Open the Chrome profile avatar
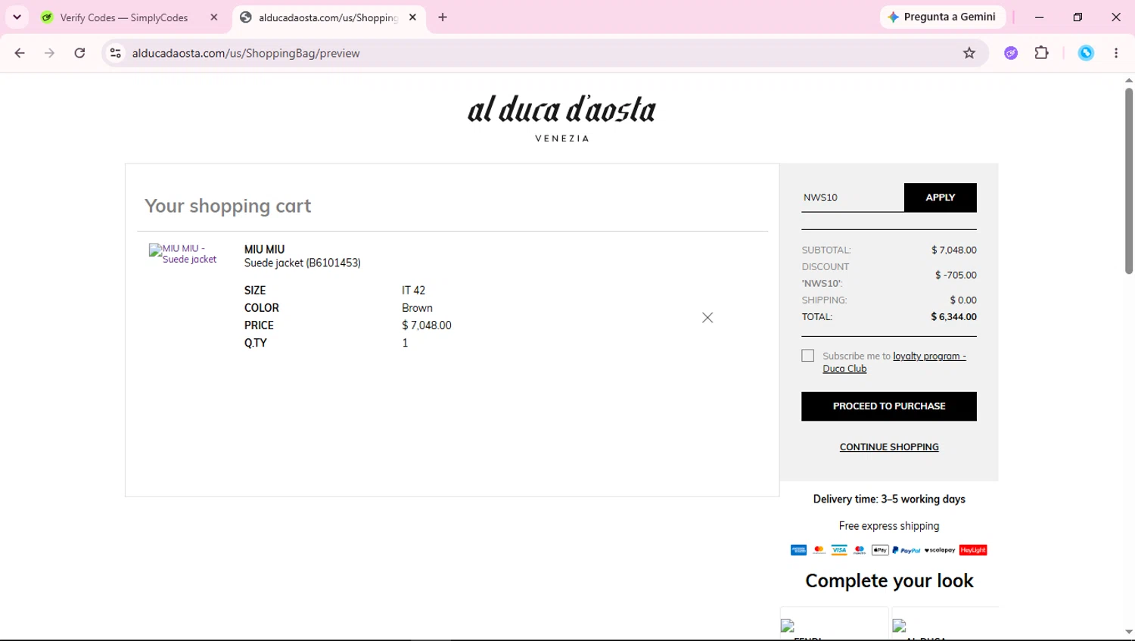1135x641 pixels. (1086, 53)
